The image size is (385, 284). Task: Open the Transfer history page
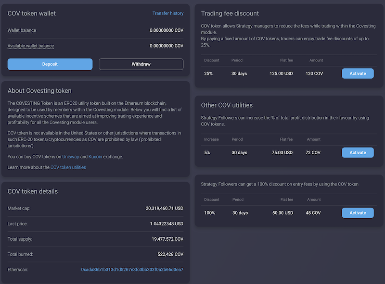[168, 13]
